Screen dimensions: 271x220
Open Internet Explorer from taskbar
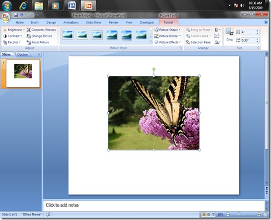(x=23, y=6)
